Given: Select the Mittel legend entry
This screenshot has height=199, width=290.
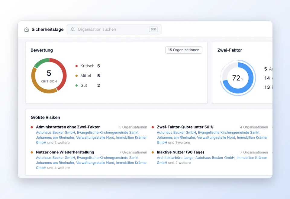Looking at the screenshot, I should pos(88,76).
